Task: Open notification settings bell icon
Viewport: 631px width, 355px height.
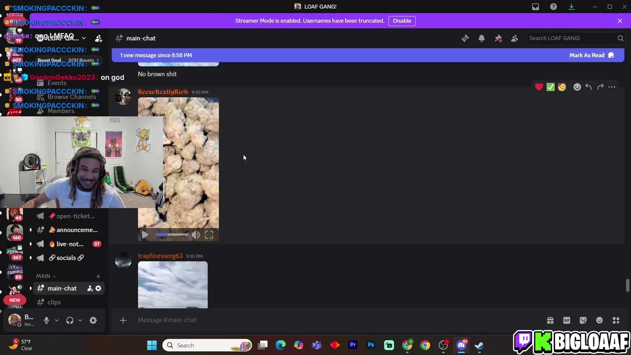Action: (482, 38)
